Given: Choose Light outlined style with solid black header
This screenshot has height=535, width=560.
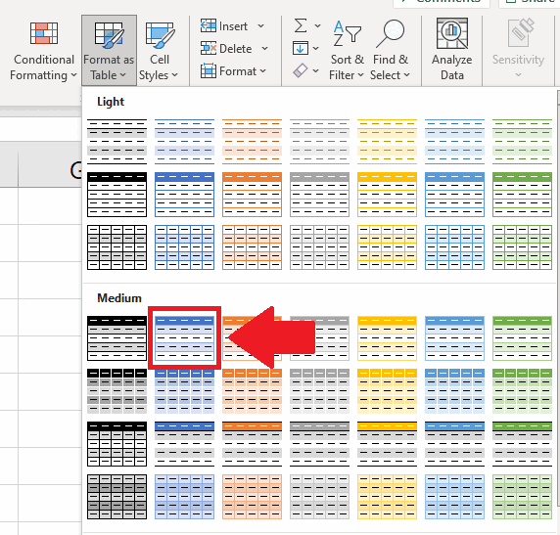Looking at the screenshot, I should 117,195.
